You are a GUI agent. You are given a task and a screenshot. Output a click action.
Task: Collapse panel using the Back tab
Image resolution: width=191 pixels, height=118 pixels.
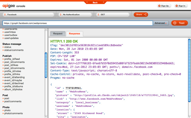click(x=95, y=2)
